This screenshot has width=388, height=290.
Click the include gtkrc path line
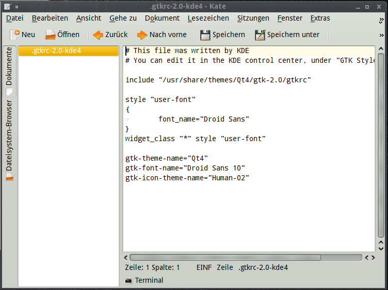pyautogui.click(x=218, y=80)
